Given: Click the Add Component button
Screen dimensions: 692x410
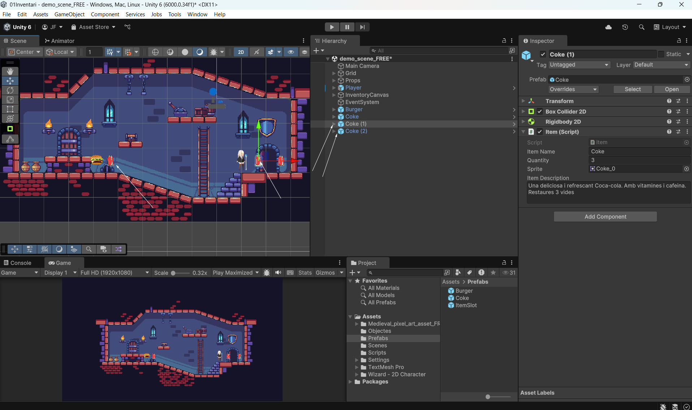Looking at the screenshot, I should click(605, 217).
